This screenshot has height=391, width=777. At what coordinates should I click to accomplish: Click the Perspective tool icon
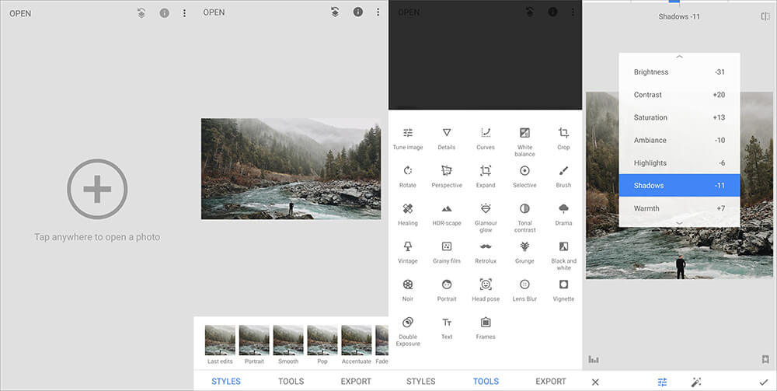447,170
